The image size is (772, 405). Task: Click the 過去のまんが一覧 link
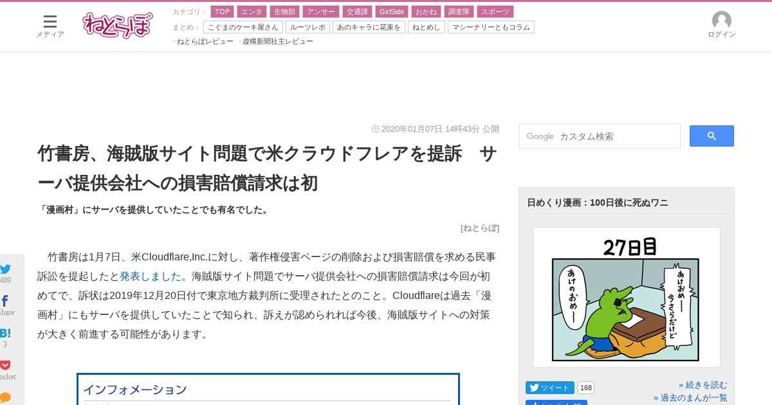(690, 397)
